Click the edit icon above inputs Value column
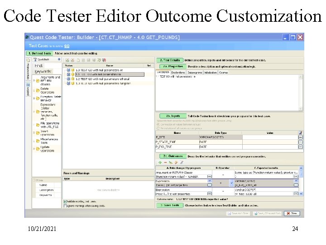This screenshot has height=245, width=326. (x=300, y=132)
